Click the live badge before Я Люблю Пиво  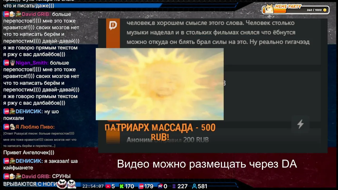(x=6, y=127)
